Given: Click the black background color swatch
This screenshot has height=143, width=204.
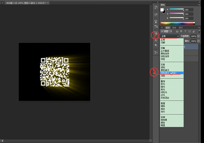Looking at the screenshot, I should point(164,12).
